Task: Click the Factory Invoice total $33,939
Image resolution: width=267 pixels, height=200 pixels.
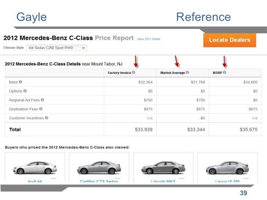Action: point(143,130)
